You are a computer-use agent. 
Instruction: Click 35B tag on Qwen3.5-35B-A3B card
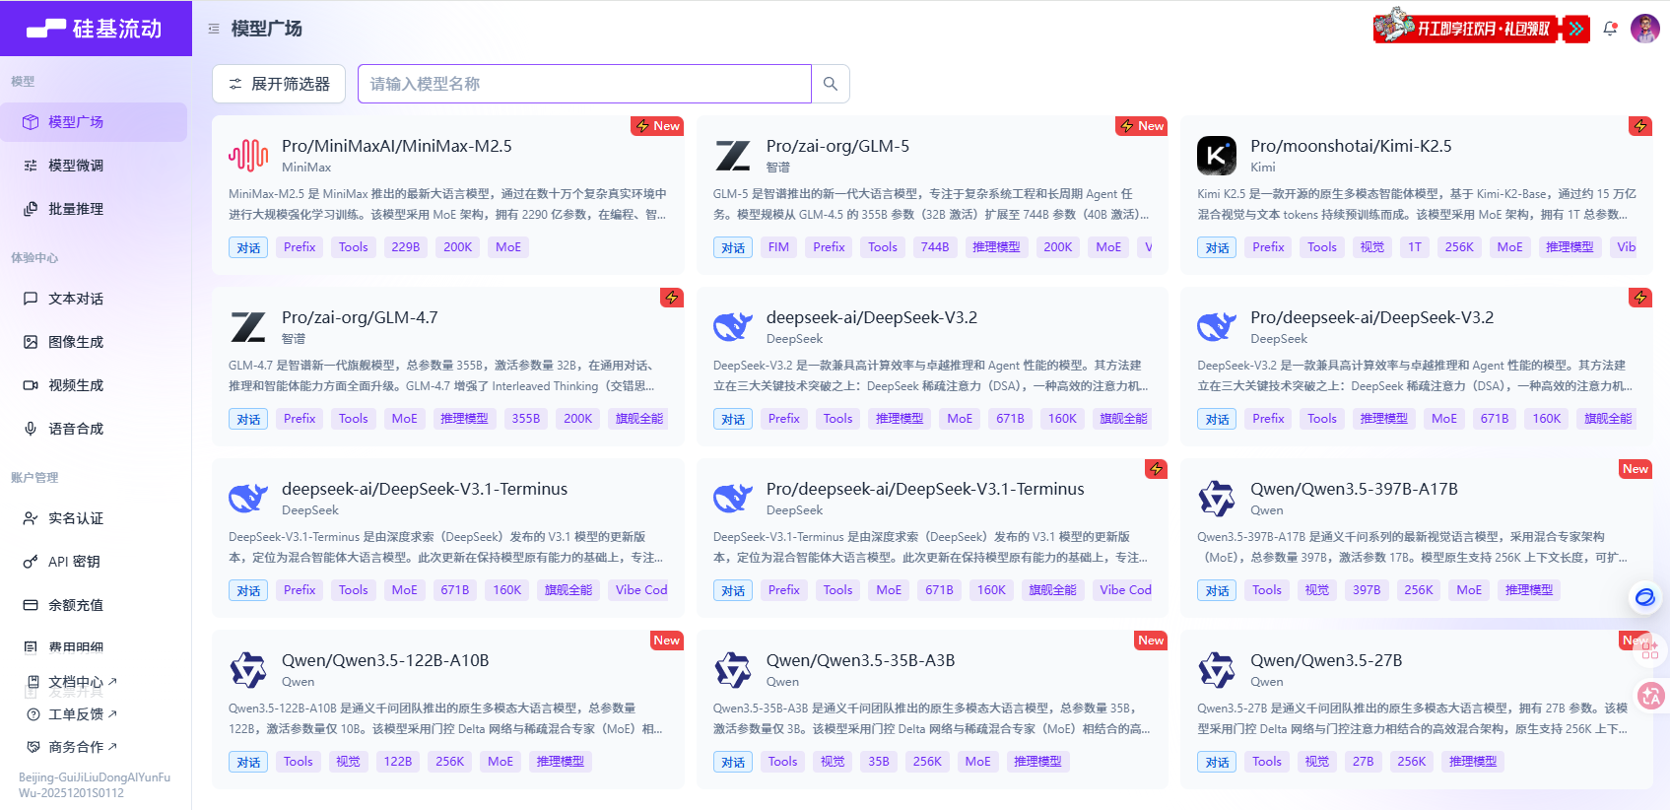point(879,762)
